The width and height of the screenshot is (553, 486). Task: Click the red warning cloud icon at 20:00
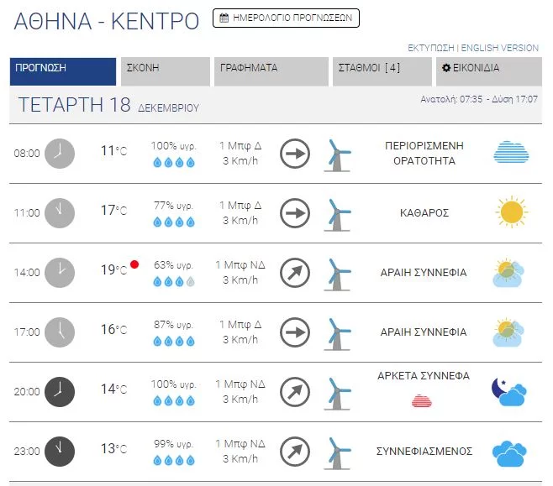(x=422, y=400)
